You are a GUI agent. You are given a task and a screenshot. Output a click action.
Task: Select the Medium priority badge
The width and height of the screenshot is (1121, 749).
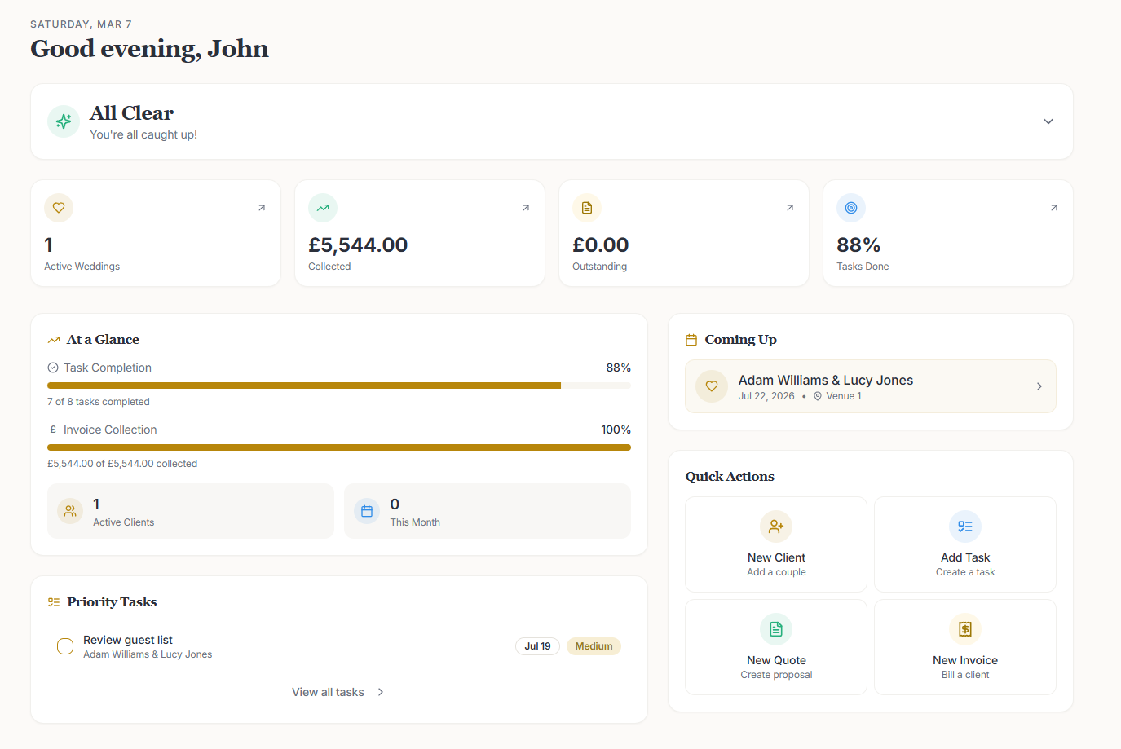[x=594, y=645]
